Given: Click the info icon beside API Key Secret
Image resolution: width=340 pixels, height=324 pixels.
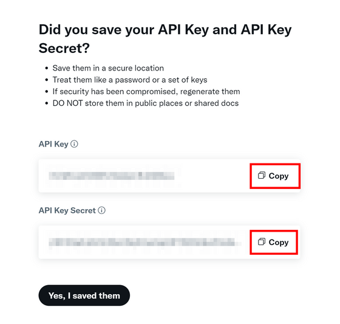Looking at the screenshot, I should pyautogui.click(x=102, y=210).
